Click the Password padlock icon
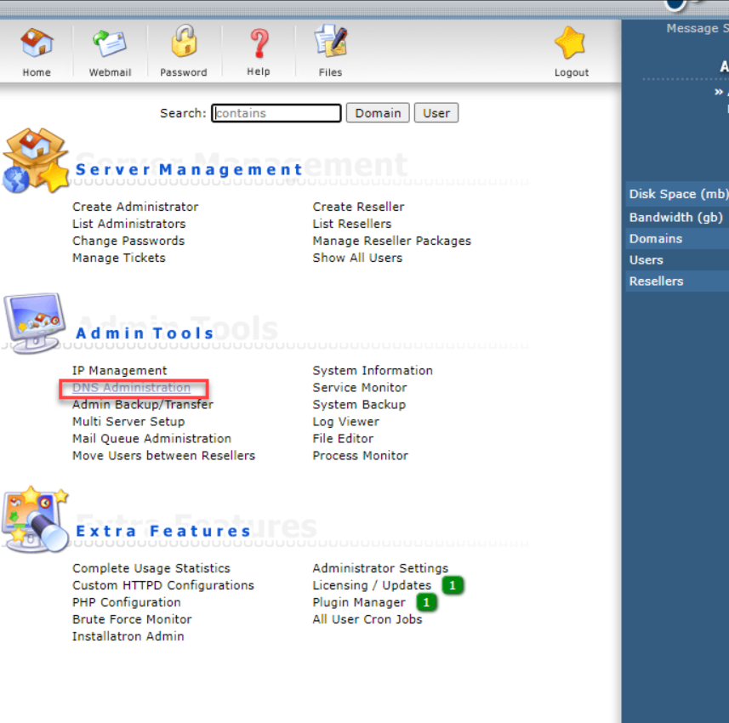 (x=184, y=42)
